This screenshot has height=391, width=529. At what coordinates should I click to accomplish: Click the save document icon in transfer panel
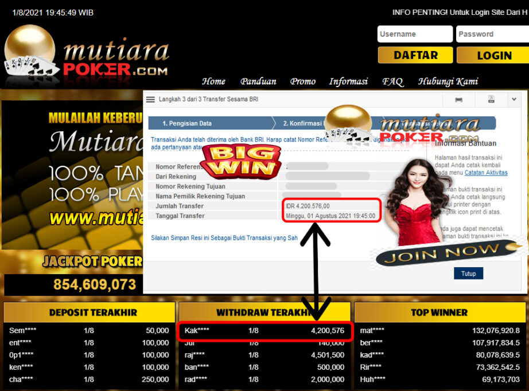coord(491,99)
